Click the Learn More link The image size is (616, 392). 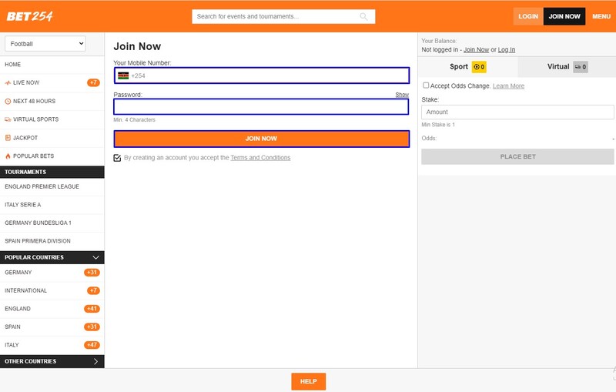click(x=508, y=85)
